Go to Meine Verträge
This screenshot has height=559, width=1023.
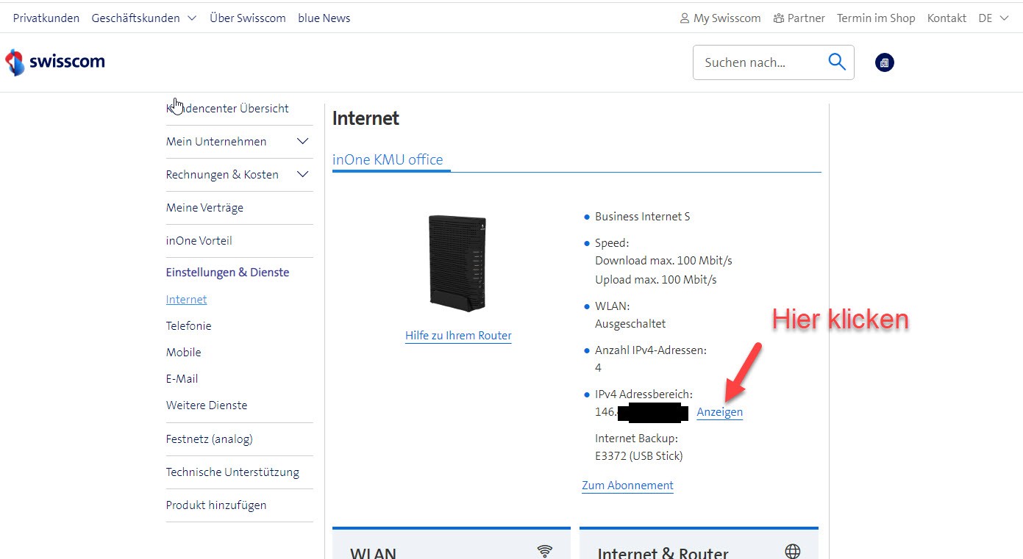click(x=204, y=208)
